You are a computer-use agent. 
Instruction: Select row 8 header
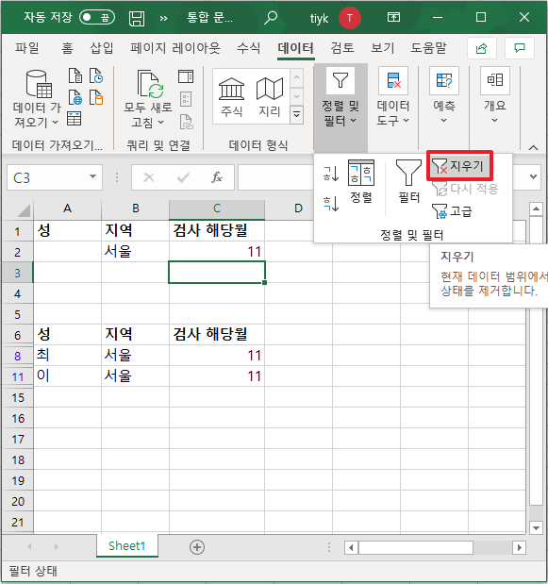17,356
